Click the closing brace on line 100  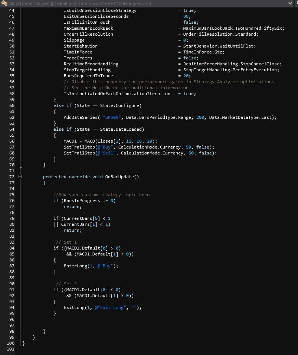23,343
